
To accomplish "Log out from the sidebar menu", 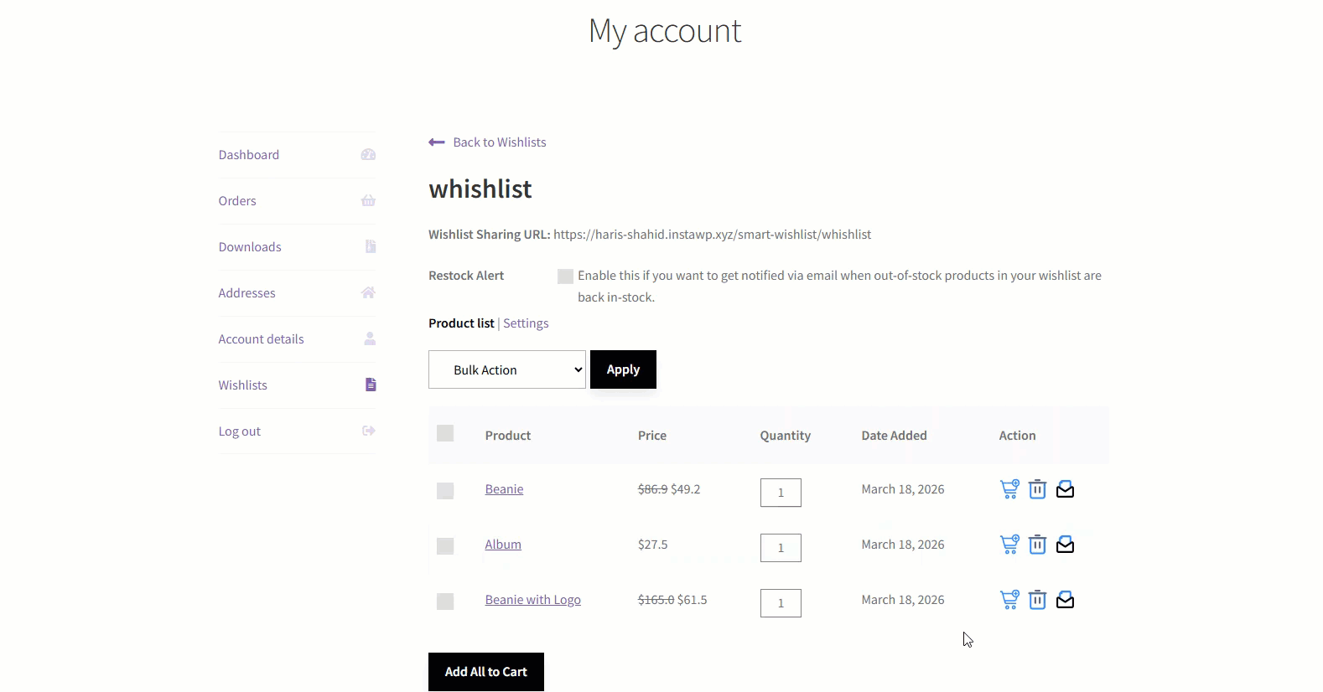I will tap(240, 431).
